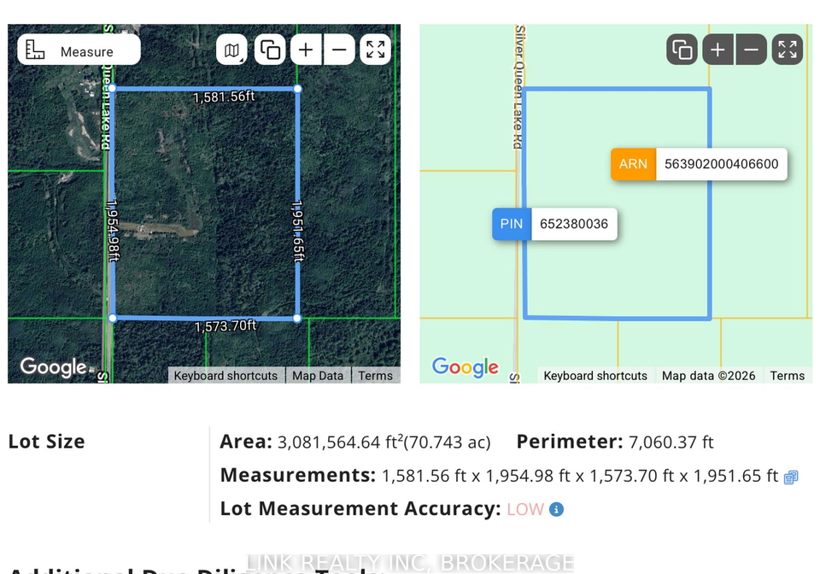Zoom out on the satellite map
The width and height of the screenshot is (820, 574).
[339, 50]
